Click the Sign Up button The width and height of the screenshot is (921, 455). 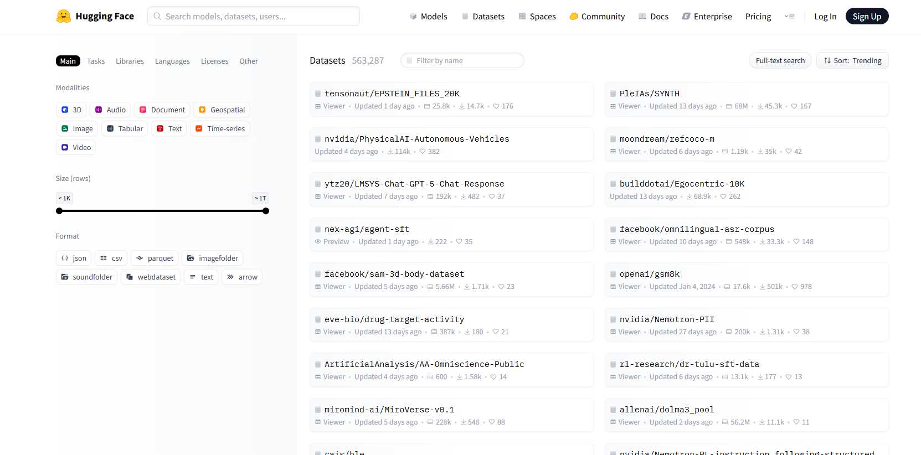[867, 16]
